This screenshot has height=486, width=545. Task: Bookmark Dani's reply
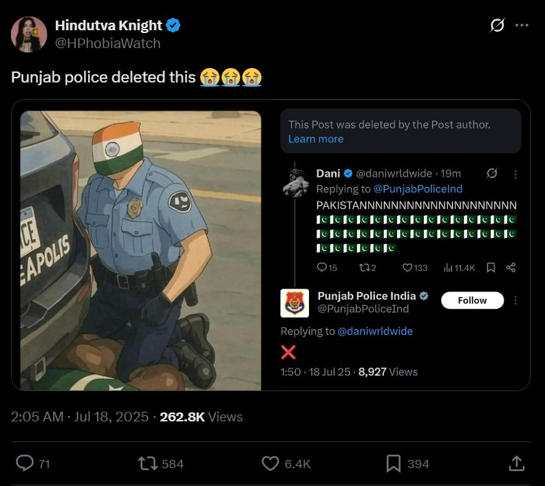[x=491, y=267]
